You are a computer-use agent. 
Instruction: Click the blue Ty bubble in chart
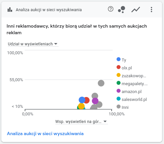[x=82, y=100]
